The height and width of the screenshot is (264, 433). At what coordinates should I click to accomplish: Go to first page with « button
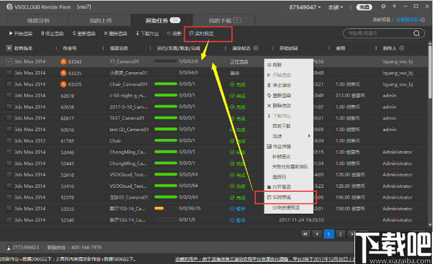coord(305,234)
